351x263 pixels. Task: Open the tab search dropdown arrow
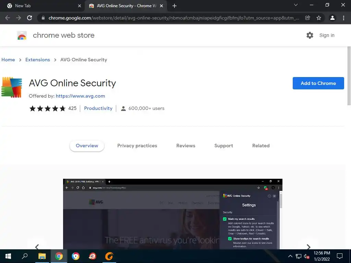[296, 5]
